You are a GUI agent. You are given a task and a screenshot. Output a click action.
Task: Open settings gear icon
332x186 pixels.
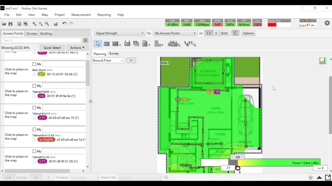(x=327, y=23)
